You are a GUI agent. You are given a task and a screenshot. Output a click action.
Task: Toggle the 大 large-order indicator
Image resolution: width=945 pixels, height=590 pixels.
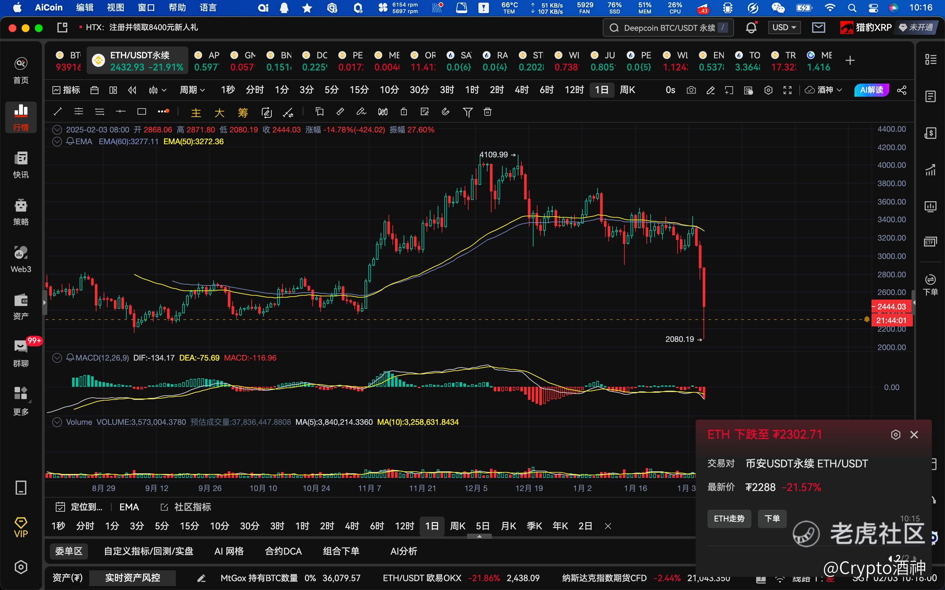click(219, 113)
